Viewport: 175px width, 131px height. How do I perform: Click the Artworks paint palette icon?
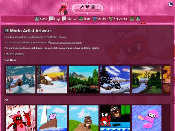click(111, 19)
